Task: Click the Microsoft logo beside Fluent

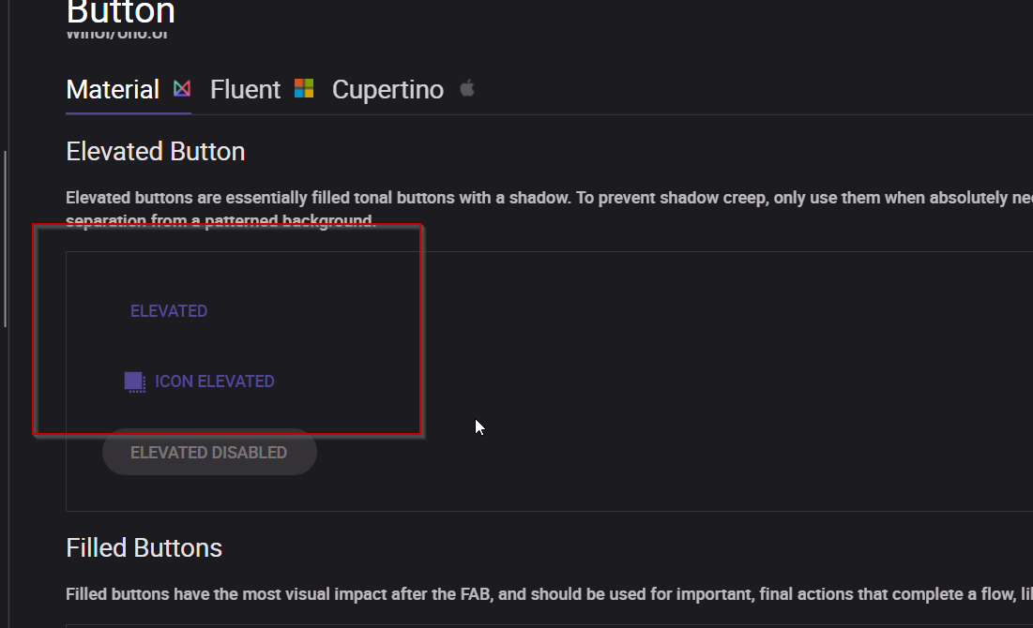Action: coord(302,87)
